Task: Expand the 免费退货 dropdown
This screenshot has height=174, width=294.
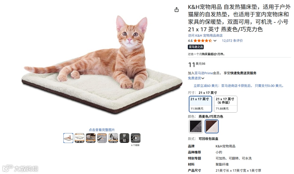Action: (196, 78)
